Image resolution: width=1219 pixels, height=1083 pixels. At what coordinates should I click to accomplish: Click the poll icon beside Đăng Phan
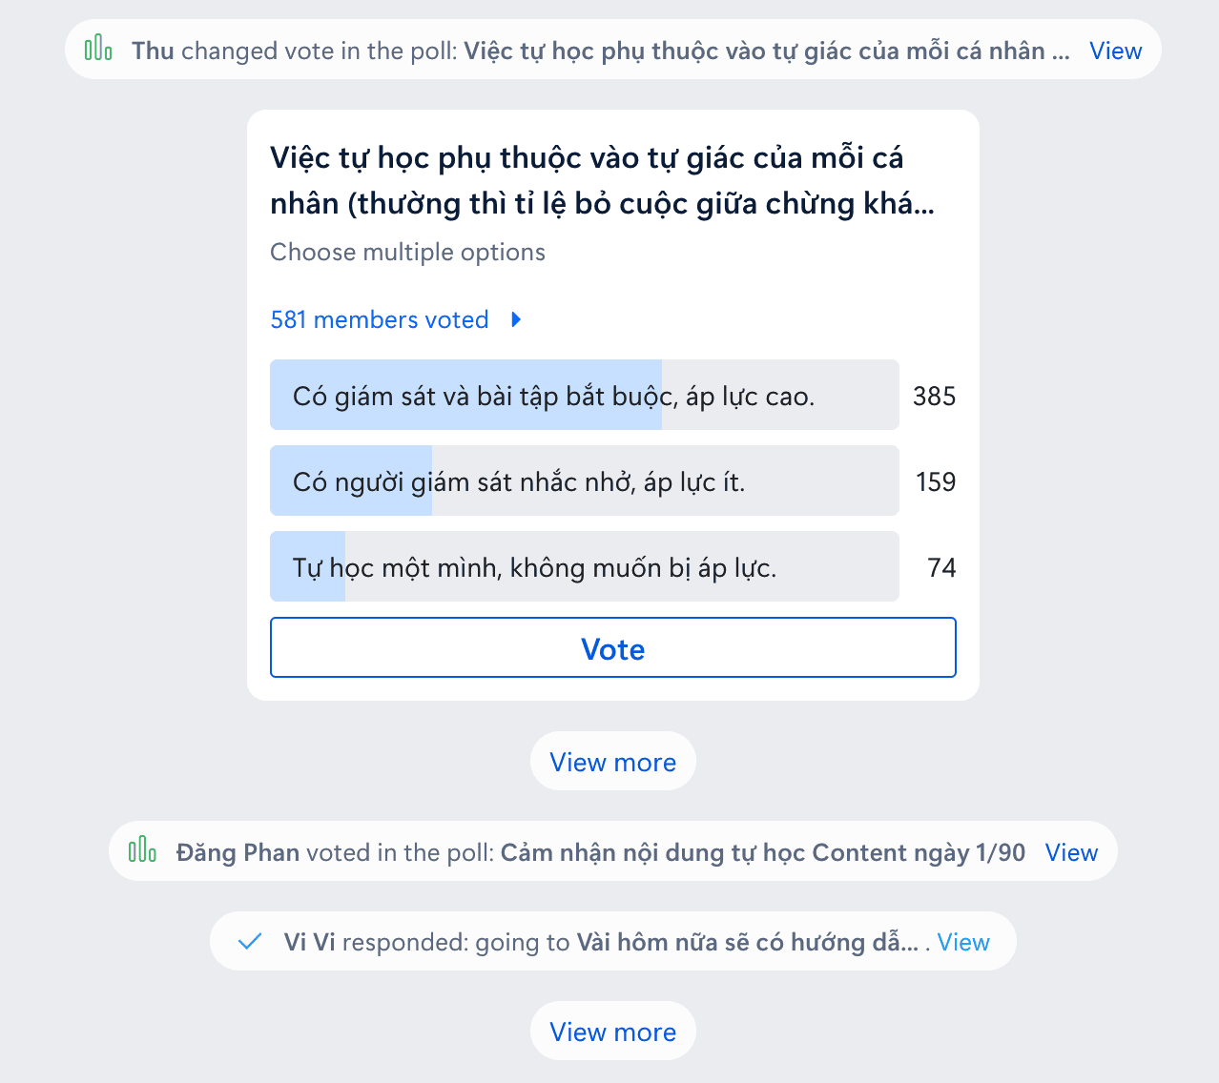pos(142,849)
